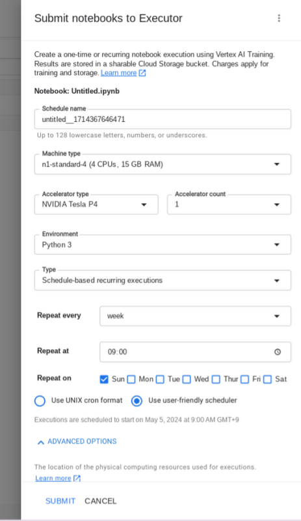Open the Machine type dropdown

[x=163, y=164]
